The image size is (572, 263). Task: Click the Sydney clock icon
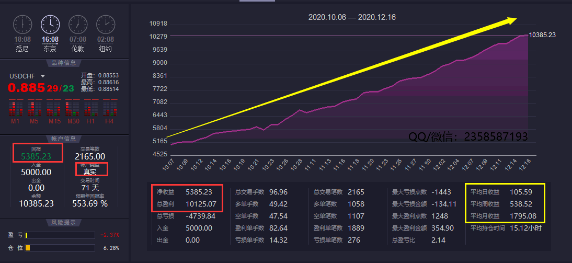pyautogui.click(x=22, y=25)
